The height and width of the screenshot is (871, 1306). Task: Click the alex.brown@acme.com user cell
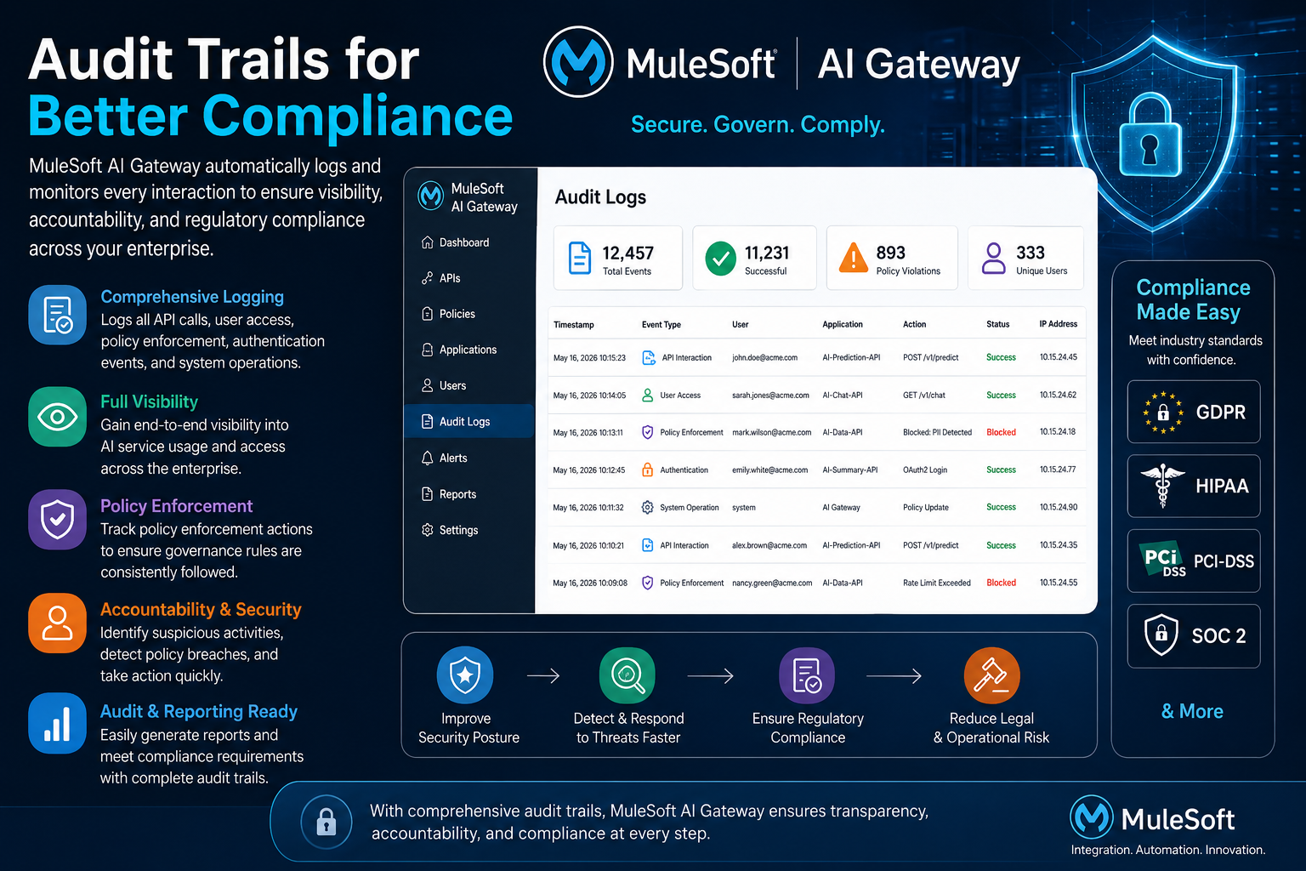769,545
